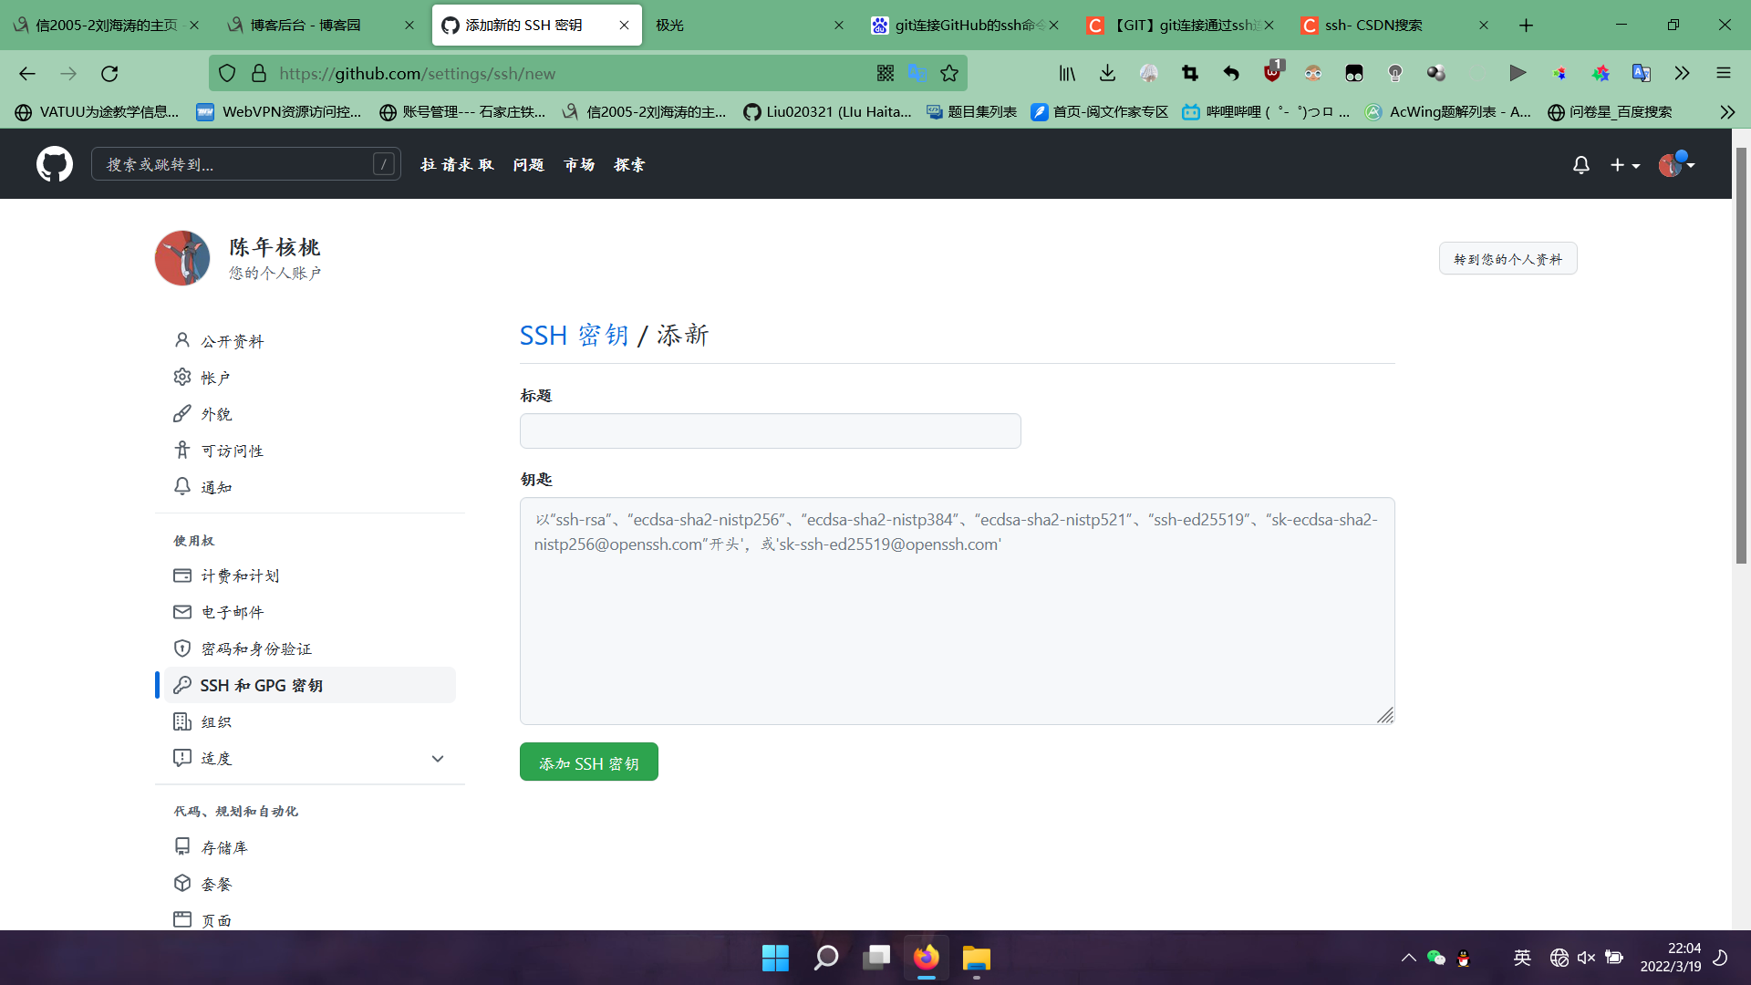The width and height of the screenshot is (1751, 985).
Task: Click the green 添加 SSH 密钥 button
Action: (x=588, y=762)
